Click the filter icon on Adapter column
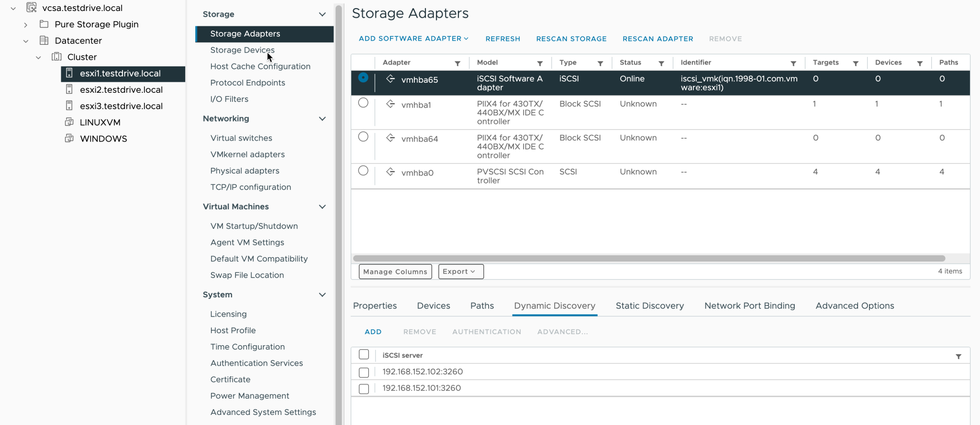This screenshot has height=425, width=980. point(457,63)
